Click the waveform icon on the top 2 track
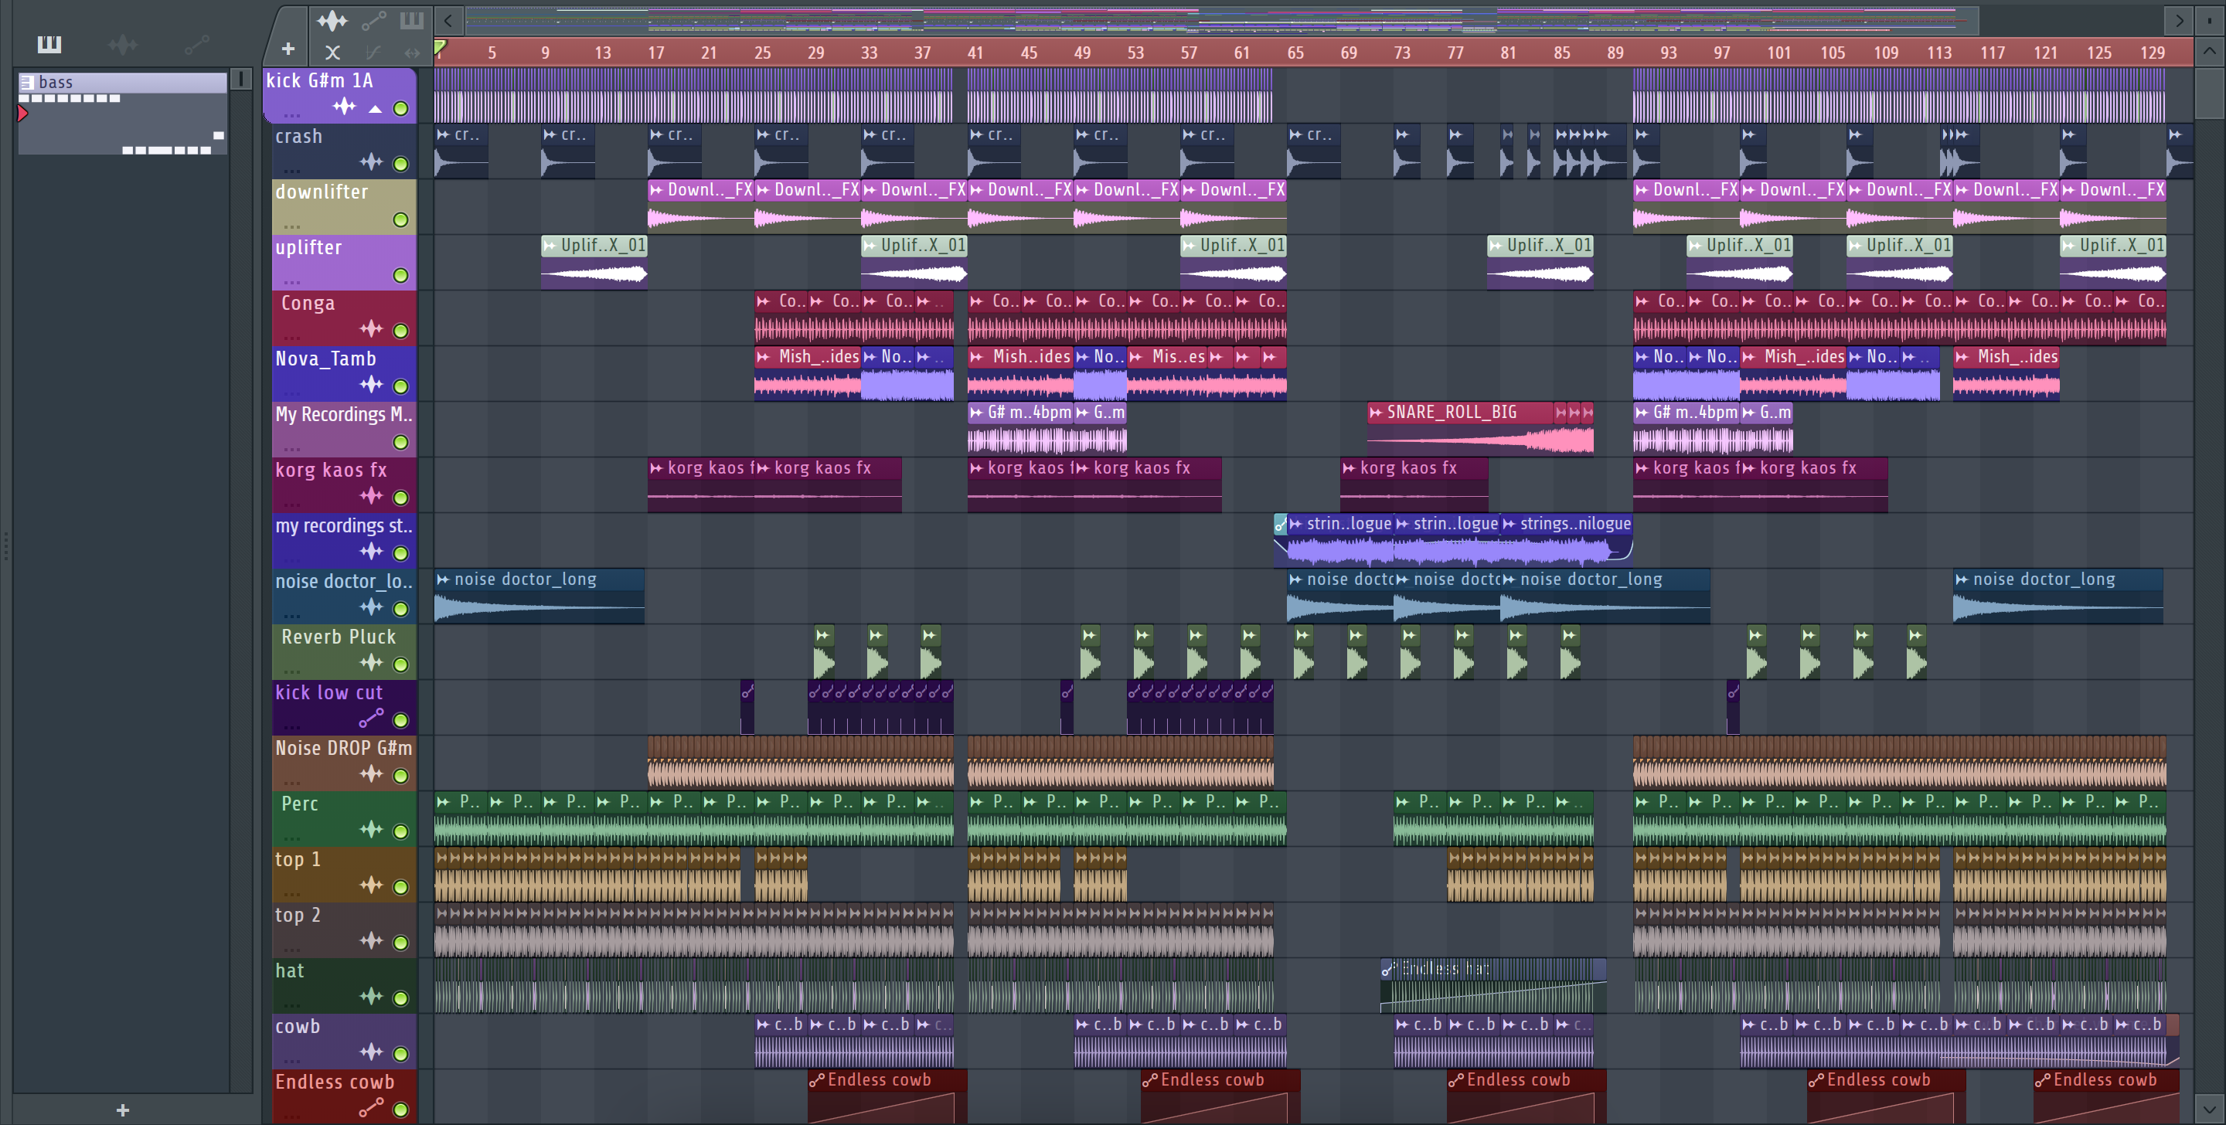2226x1125 pixels. click(x=372, y=941)
